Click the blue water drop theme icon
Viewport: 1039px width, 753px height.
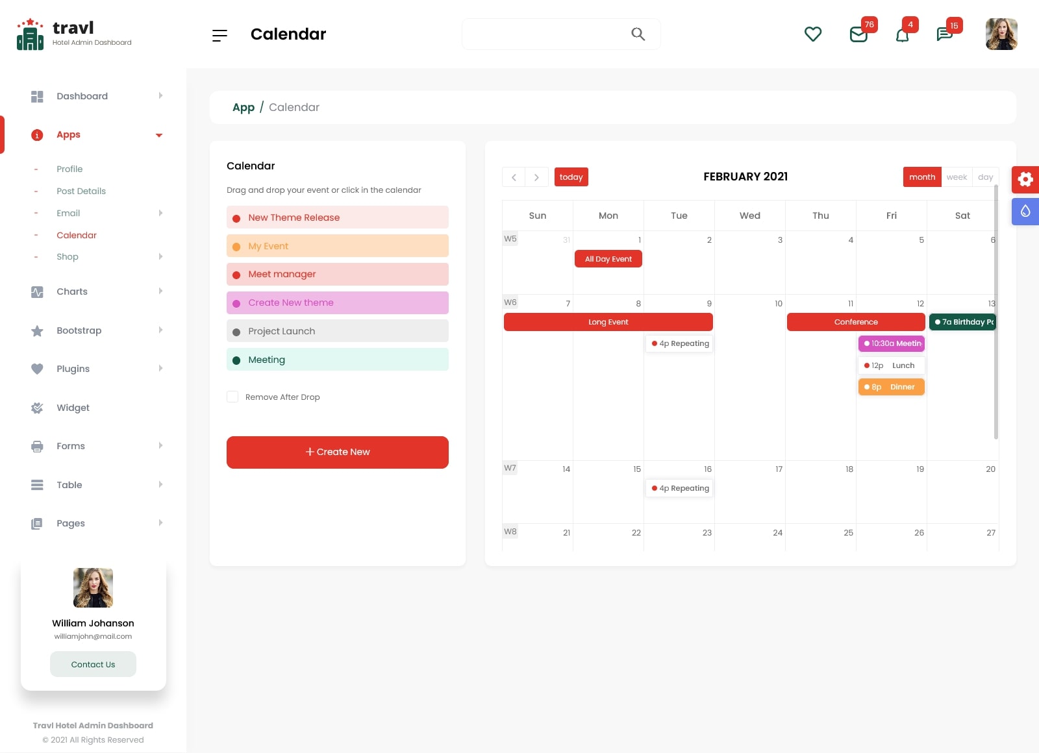pos(1025,212)
